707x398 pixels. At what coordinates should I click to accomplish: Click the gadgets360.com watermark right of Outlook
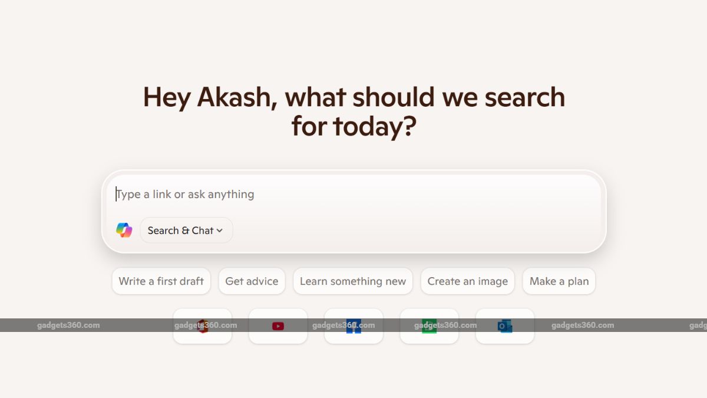[583, 325]
